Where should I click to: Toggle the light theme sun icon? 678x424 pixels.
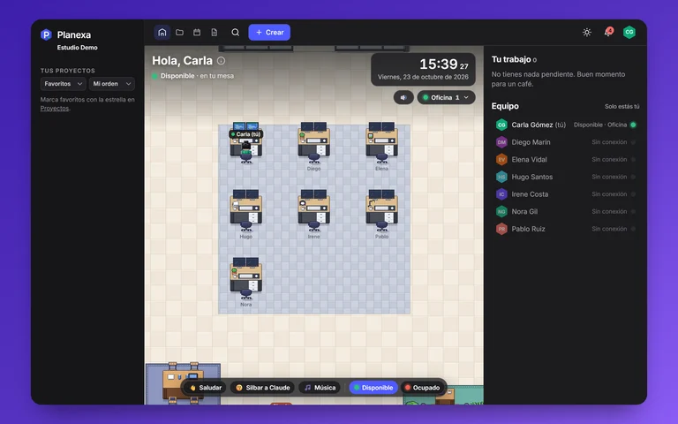(x=587, y=33)
